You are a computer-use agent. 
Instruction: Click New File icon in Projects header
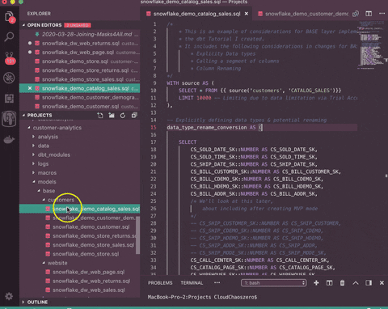coord(100,116)
